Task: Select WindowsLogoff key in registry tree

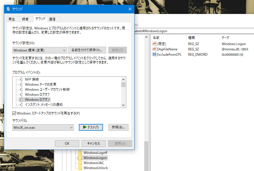Action: (95, 153)
